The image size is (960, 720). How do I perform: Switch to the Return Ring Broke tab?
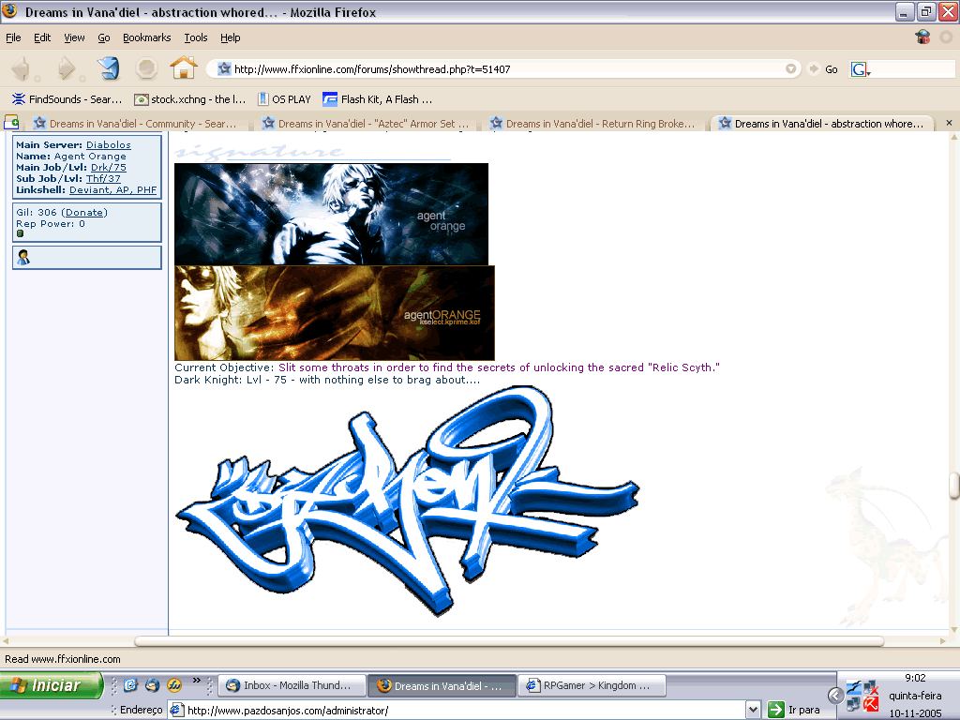(592, 124)
